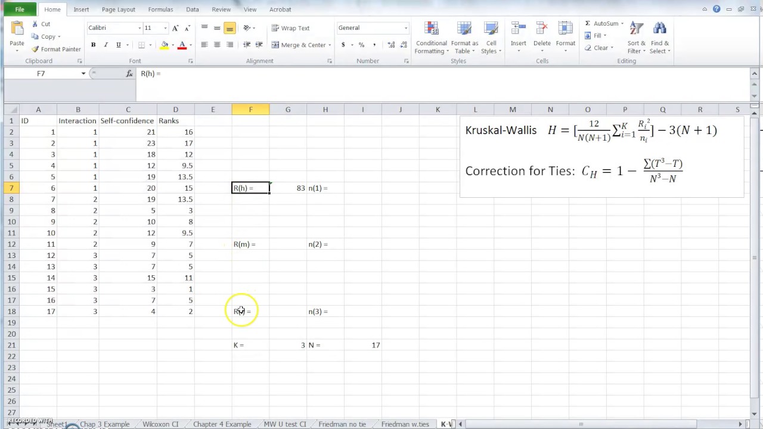Apply Percent Style number format
The height and width of the screenshot is (429, 763).
coord(361,45)
